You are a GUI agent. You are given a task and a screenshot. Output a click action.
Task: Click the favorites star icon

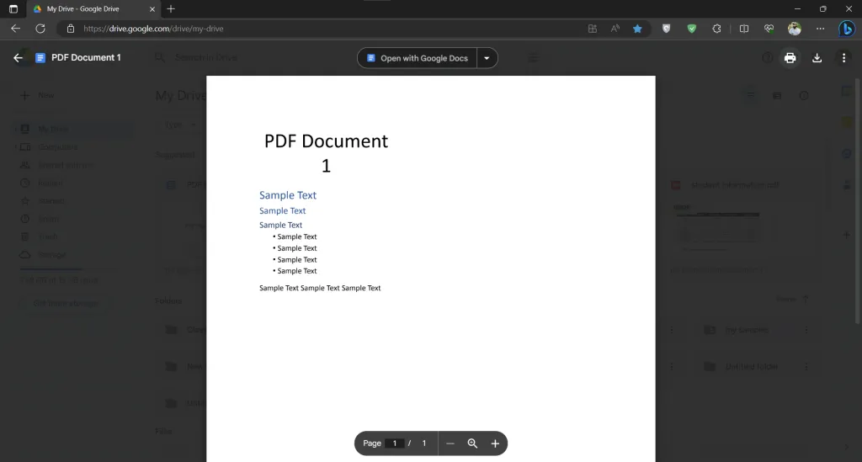tap(637, 29)
